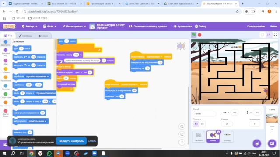Switch to the Костюмы tab
This screenshot has height=157, width=280.
[25, 36]
